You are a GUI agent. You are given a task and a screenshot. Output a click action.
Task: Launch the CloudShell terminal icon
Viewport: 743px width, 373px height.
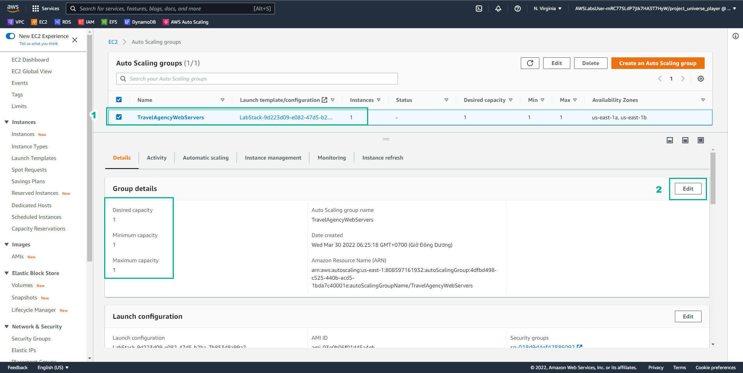click(x=479, y=9)
